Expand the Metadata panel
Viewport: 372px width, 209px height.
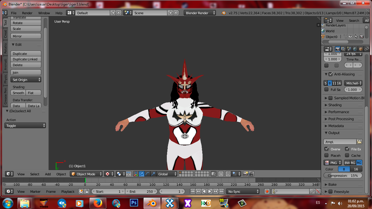pos(336,126)
